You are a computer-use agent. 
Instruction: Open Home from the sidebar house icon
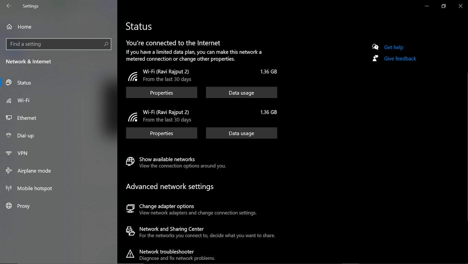click(x=9, y=27)
